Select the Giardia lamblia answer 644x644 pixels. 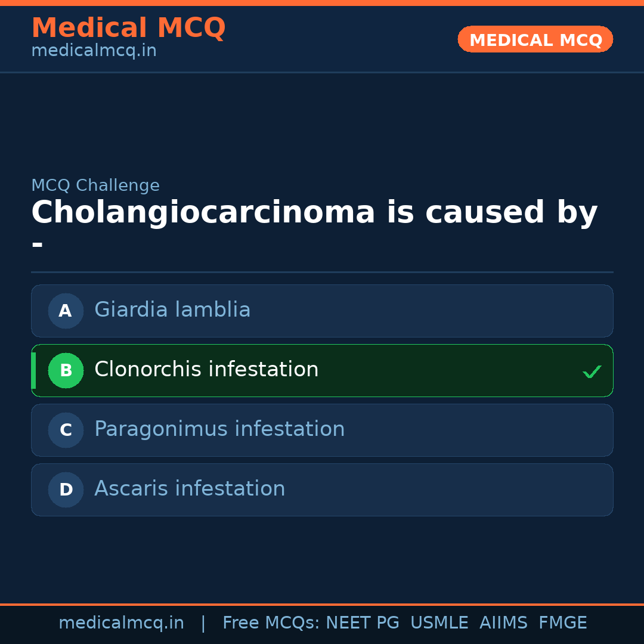pyautogui.click(x=172, y=310)
